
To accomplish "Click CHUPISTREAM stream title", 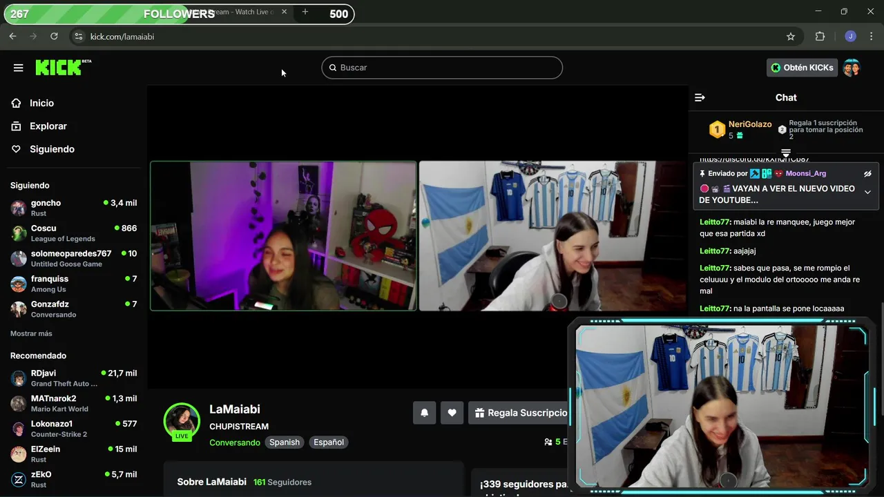I will pos(239,427).
